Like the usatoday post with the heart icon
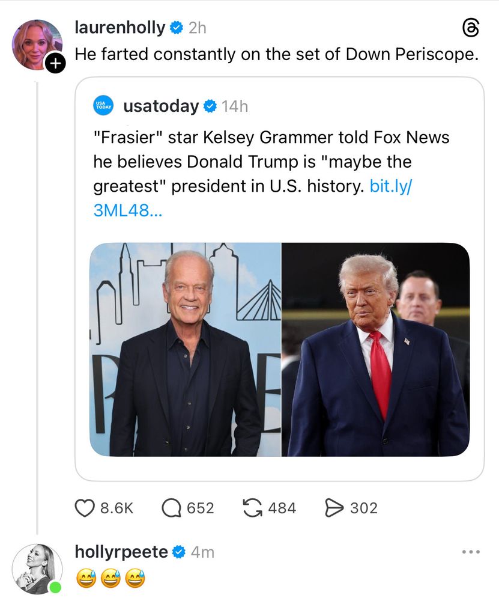This screenshot has height=601, width=499. coord(85,508)
